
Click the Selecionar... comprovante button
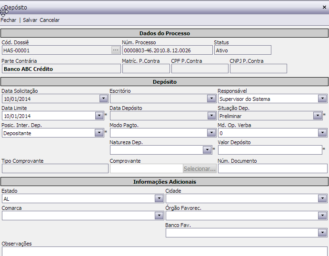(x=199, y=168)
